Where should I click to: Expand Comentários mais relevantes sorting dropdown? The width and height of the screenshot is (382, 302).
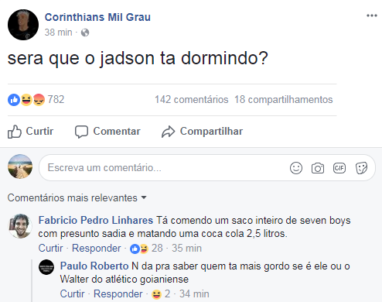[77, 197]
